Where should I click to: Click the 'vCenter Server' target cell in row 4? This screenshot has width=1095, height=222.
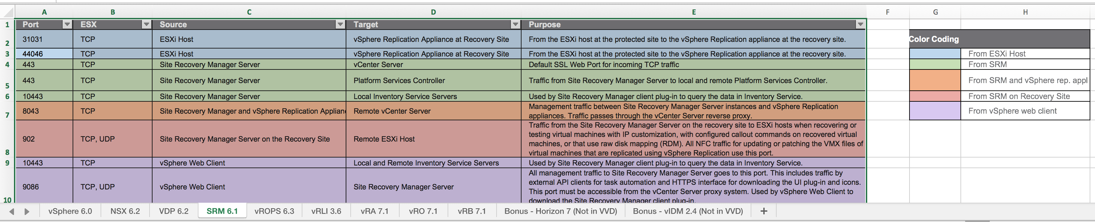tap(434, 64)
